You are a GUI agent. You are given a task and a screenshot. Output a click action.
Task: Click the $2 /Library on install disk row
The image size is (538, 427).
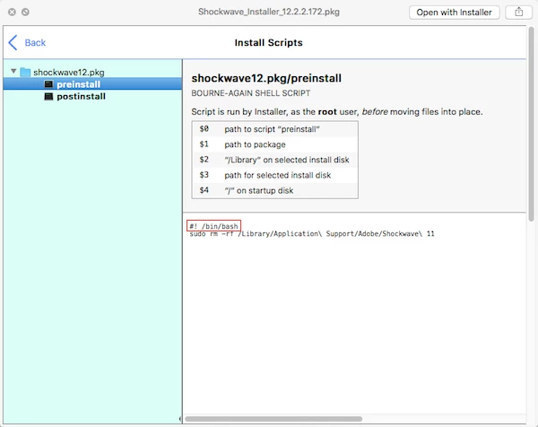pos(275,160)
